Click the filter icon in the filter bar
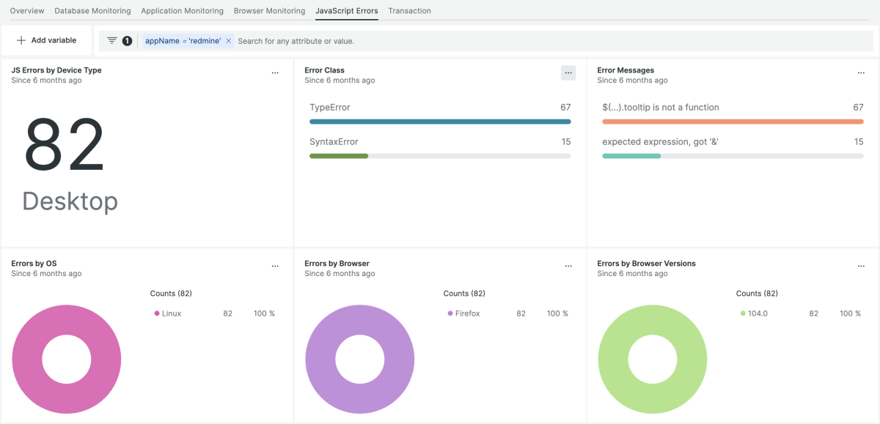The width and height of the screenshot is (880, 424). [112, 41]
